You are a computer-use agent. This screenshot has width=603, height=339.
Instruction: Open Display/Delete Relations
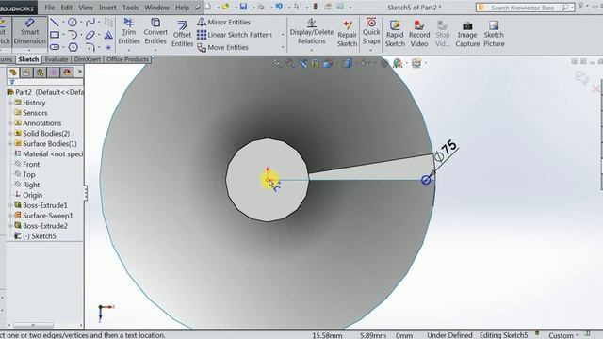click(x=312, y=31)
